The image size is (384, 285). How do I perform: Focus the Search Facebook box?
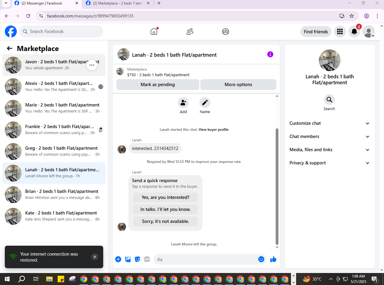pyautogui.click(x=61, y=31)
